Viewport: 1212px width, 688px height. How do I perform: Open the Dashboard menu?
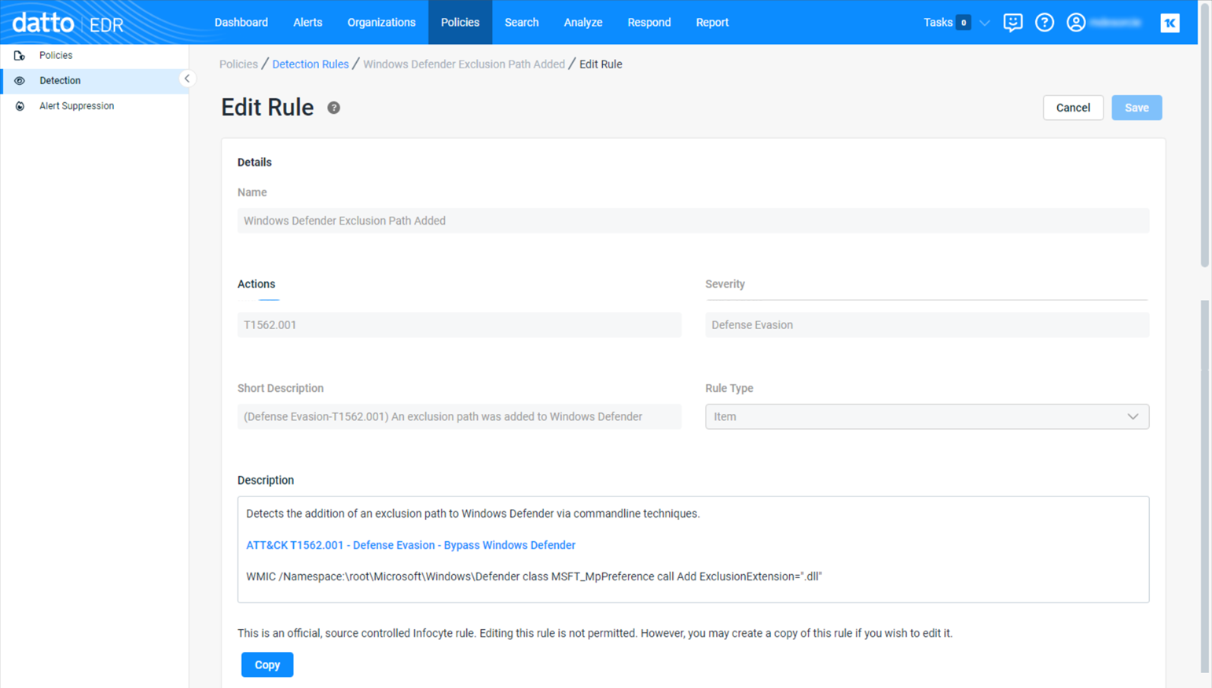(241, 22)
